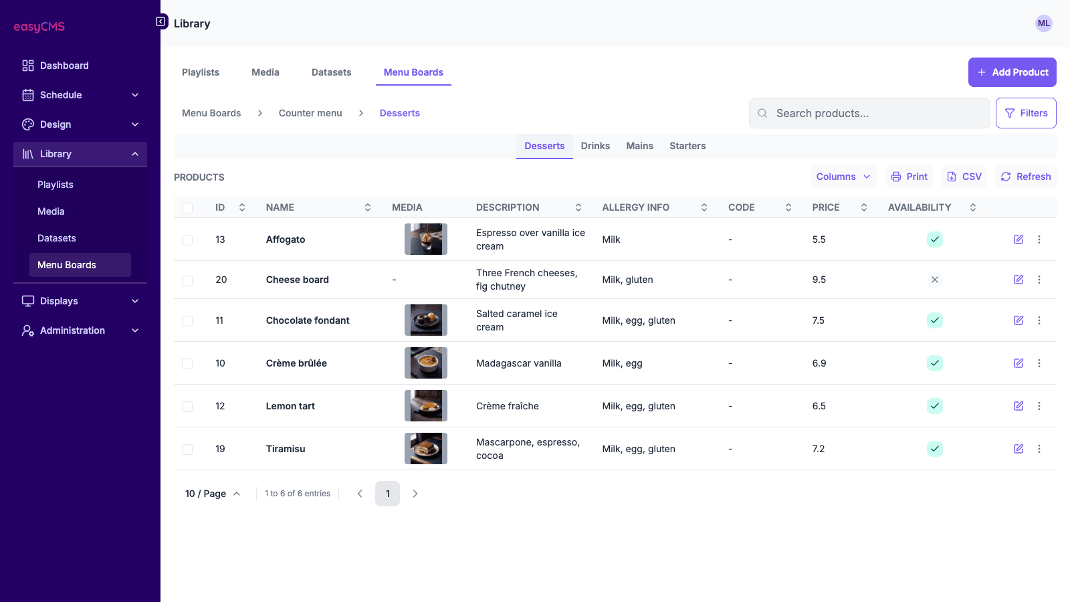Sort by AVAILABILITY column arrows

click(973, 207)
